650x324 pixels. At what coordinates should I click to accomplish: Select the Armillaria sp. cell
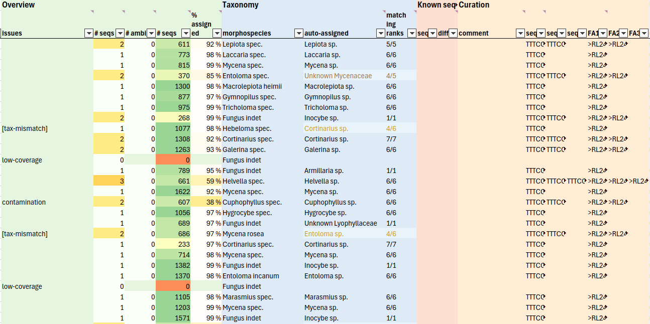click(x=345, y=171)
